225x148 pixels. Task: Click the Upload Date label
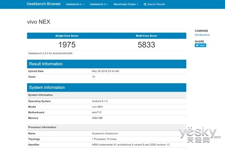36,71
